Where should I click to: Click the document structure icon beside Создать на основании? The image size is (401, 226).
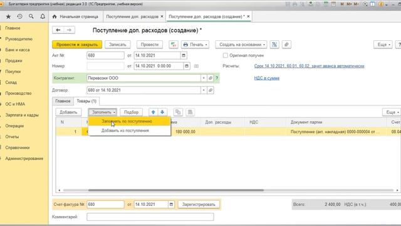coord(274,45)
